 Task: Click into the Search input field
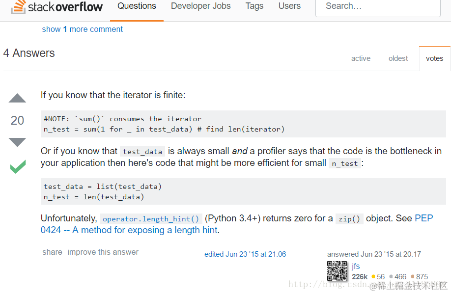tap(378, 6)
